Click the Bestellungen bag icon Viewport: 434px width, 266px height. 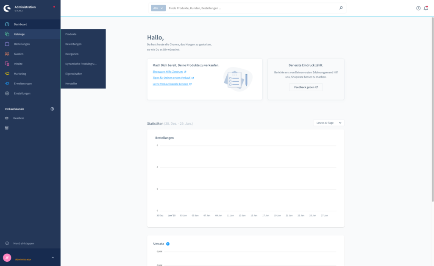pyautogui.click(x=7, y=44)
